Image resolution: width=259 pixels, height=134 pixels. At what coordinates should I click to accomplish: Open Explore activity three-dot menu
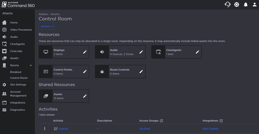coord(45,129)
